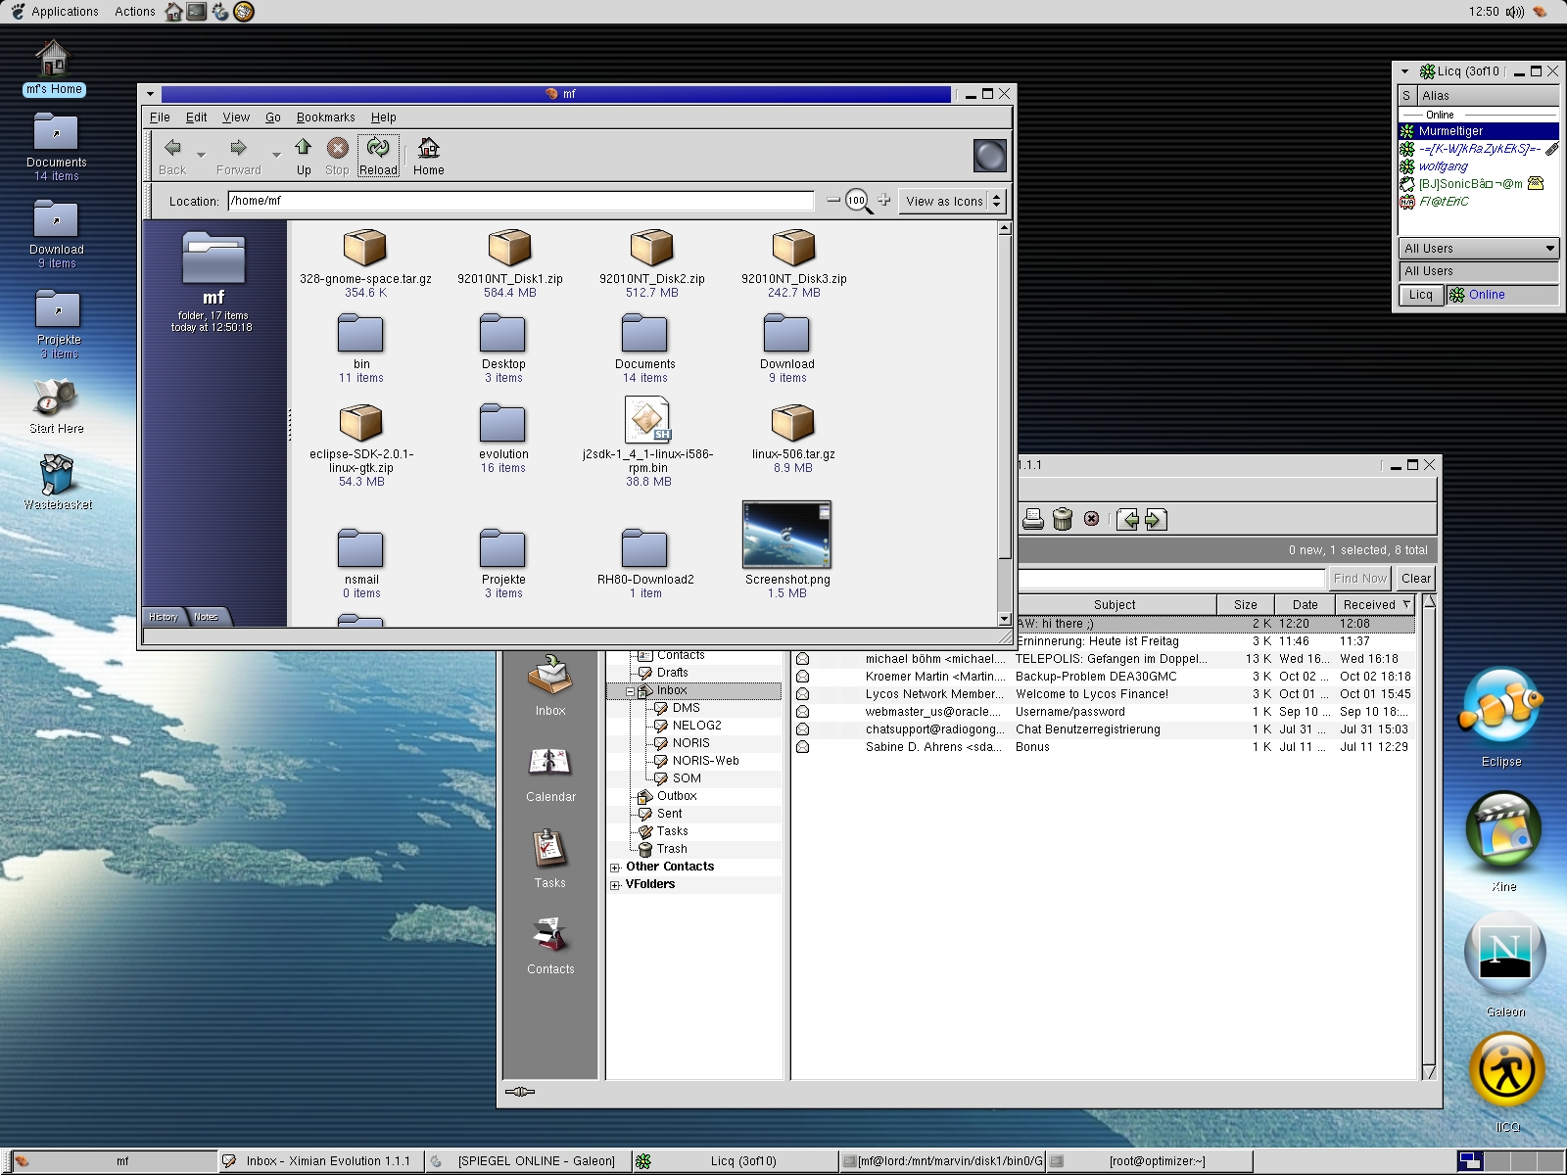Zoom in with the plus icon

click(x=884, y=200)
